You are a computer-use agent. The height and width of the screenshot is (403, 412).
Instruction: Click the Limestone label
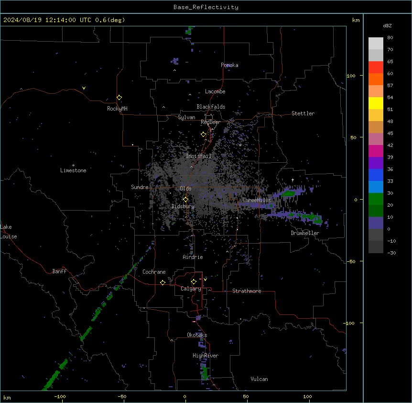(73, 170)
